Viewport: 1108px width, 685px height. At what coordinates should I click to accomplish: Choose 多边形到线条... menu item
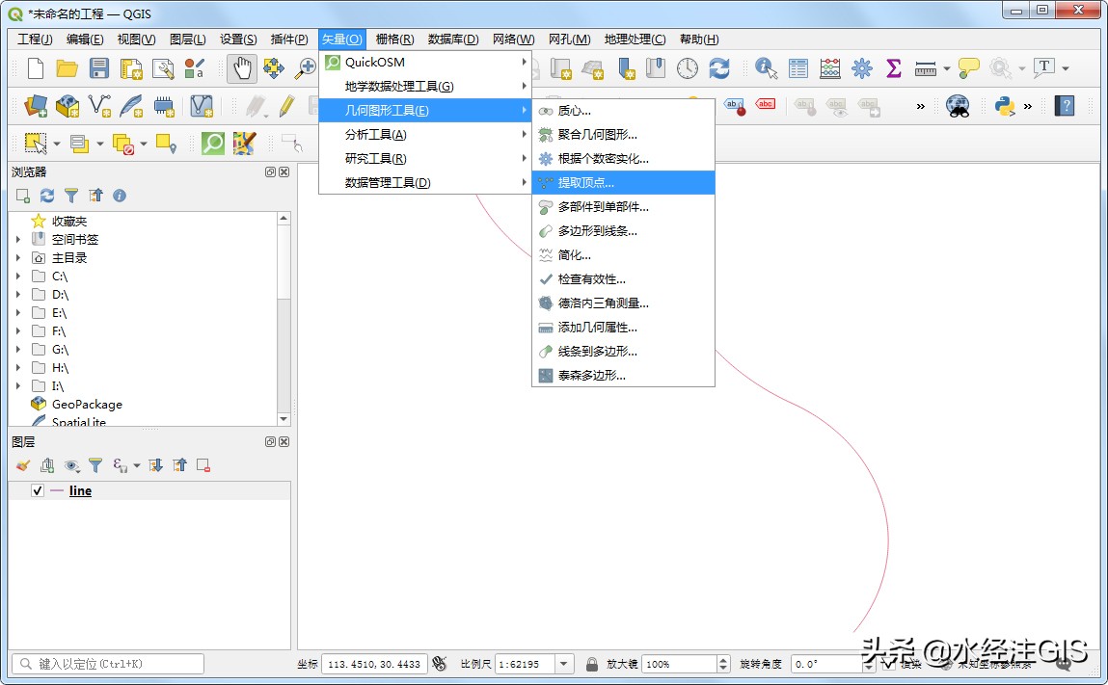(x=623, y=231)
